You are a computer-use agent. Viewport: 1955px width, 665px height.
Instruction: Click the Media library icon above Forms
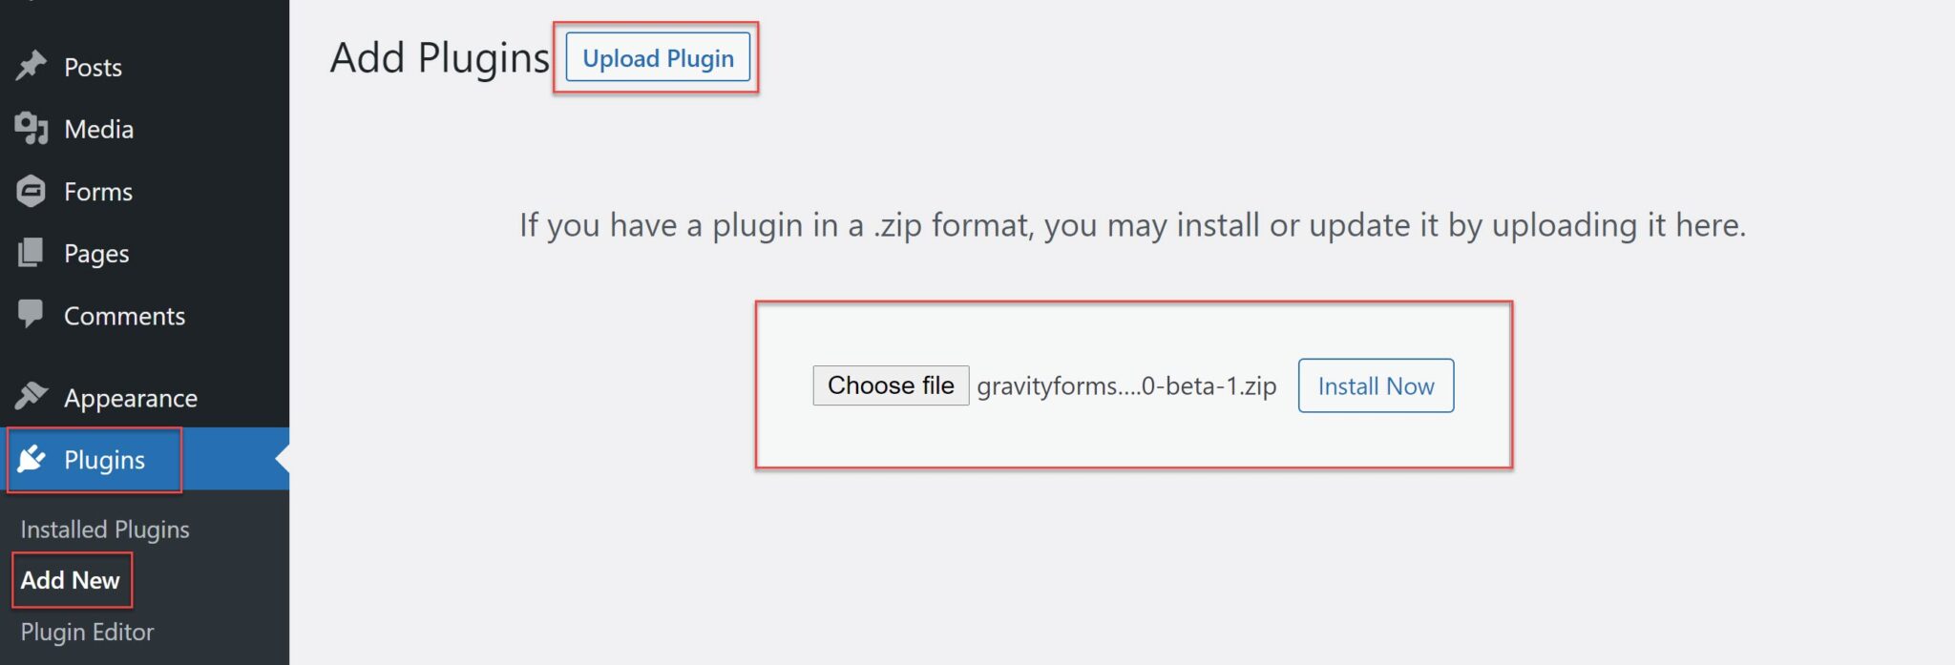coord(32,129)
